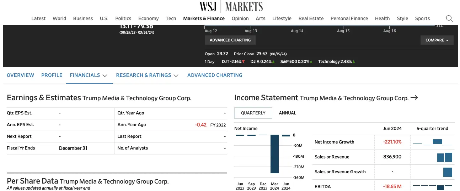Click the Mar 2024 net income bar
The width and height of the screenshot is (460, 191).
[x=274, y=154]
